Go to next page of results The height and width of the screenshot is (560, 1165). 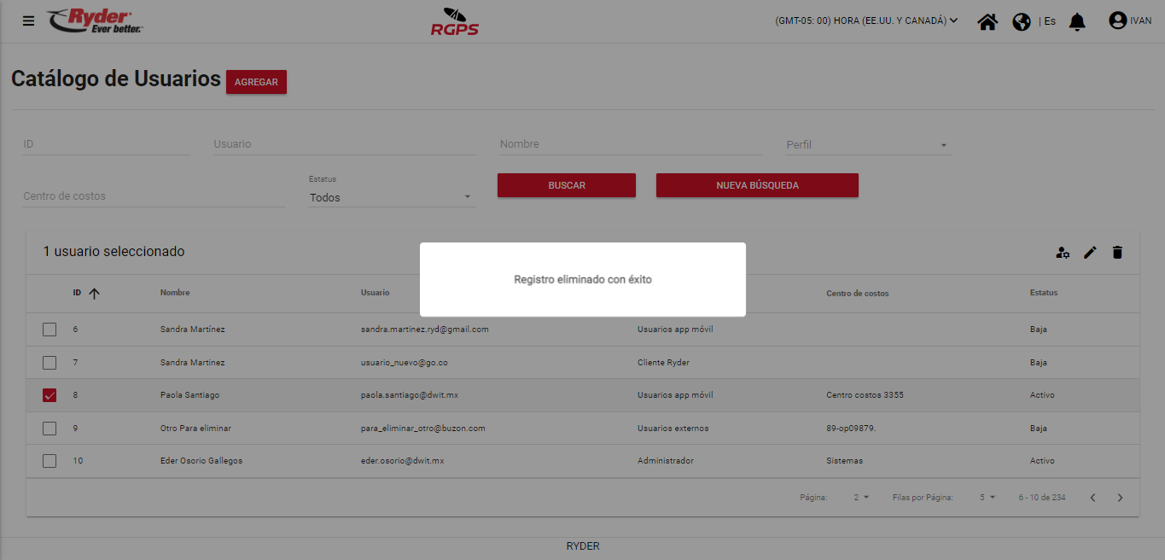[1121, 498]
